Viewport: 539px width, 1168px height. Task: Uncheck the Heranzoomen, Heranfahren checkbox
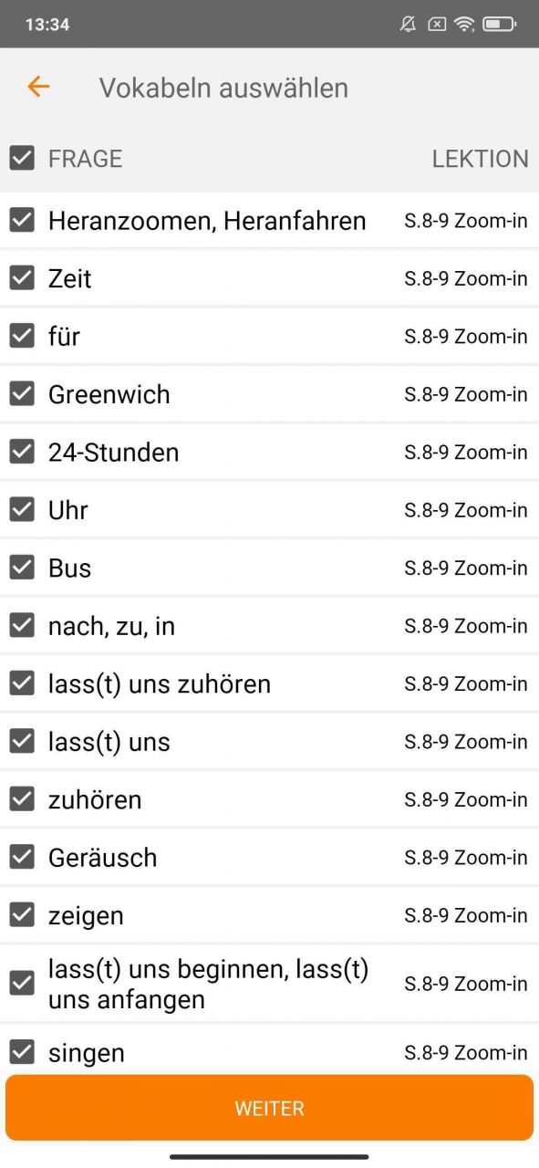click(x=22, y=220)
